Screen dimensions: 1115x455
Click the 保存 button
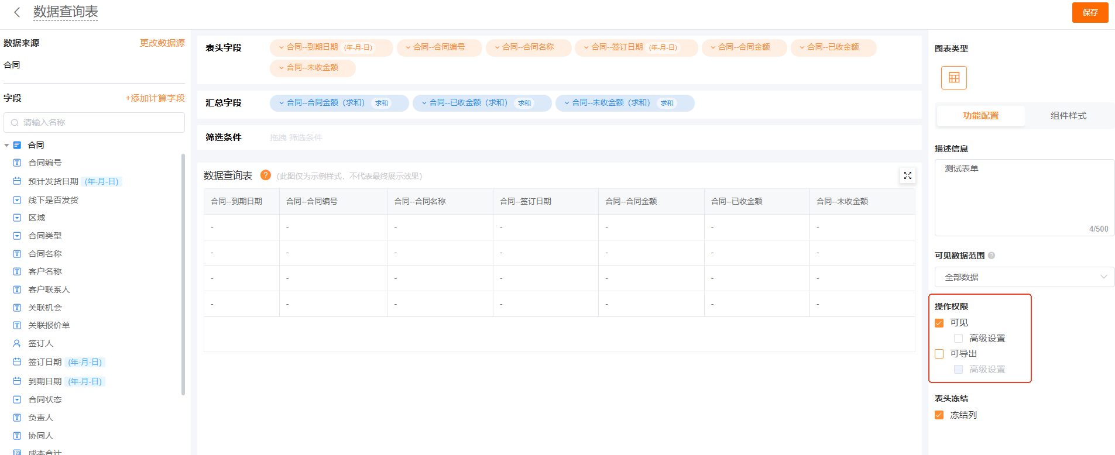(x=1090, y=12)
